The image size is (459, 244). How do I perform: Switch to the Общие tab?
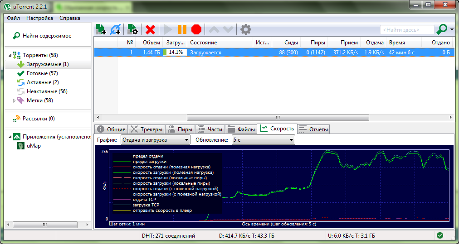click(112, 129)
